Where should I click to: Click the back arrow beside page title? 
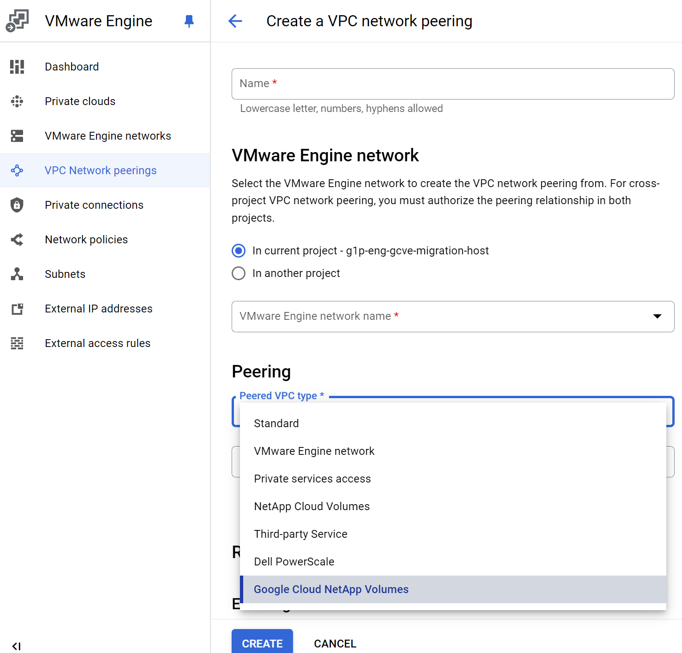pos(235,21)
